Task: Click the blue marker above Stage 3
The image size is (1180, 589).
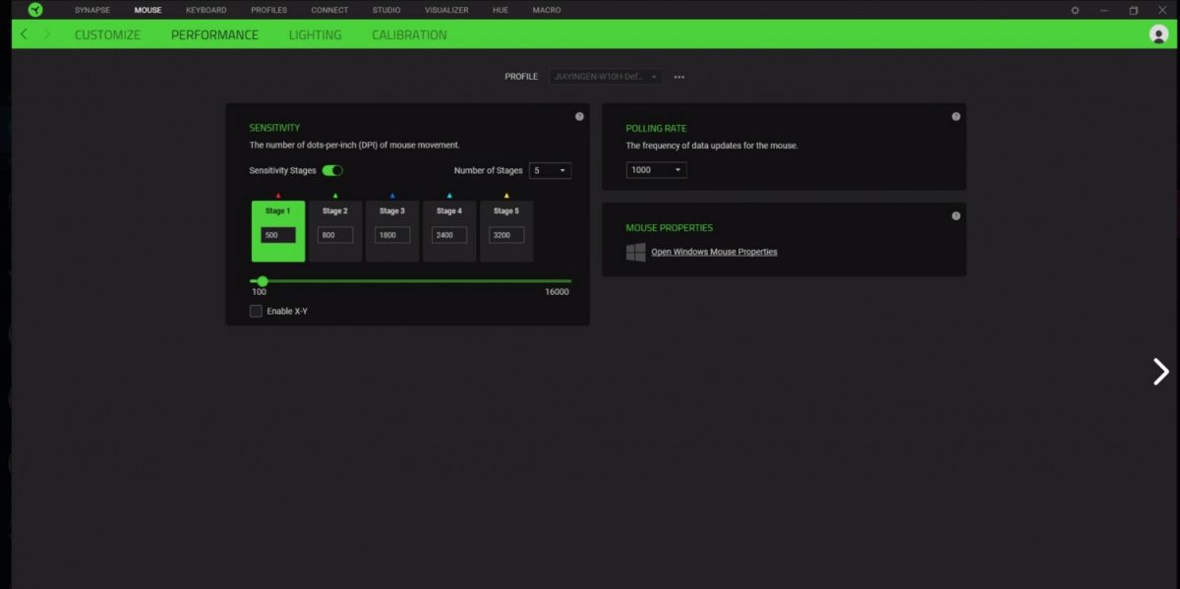Action: (x=392, y=196)
